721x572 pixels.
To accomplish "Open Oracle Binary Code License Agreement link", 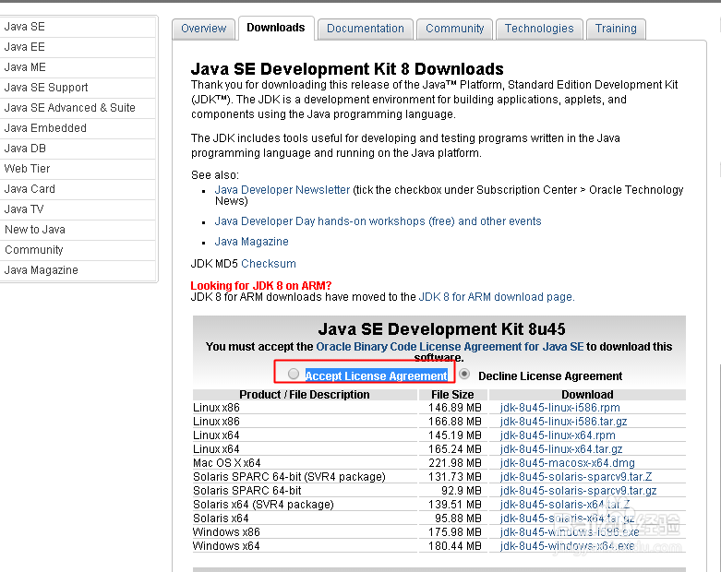I will 450,346.
